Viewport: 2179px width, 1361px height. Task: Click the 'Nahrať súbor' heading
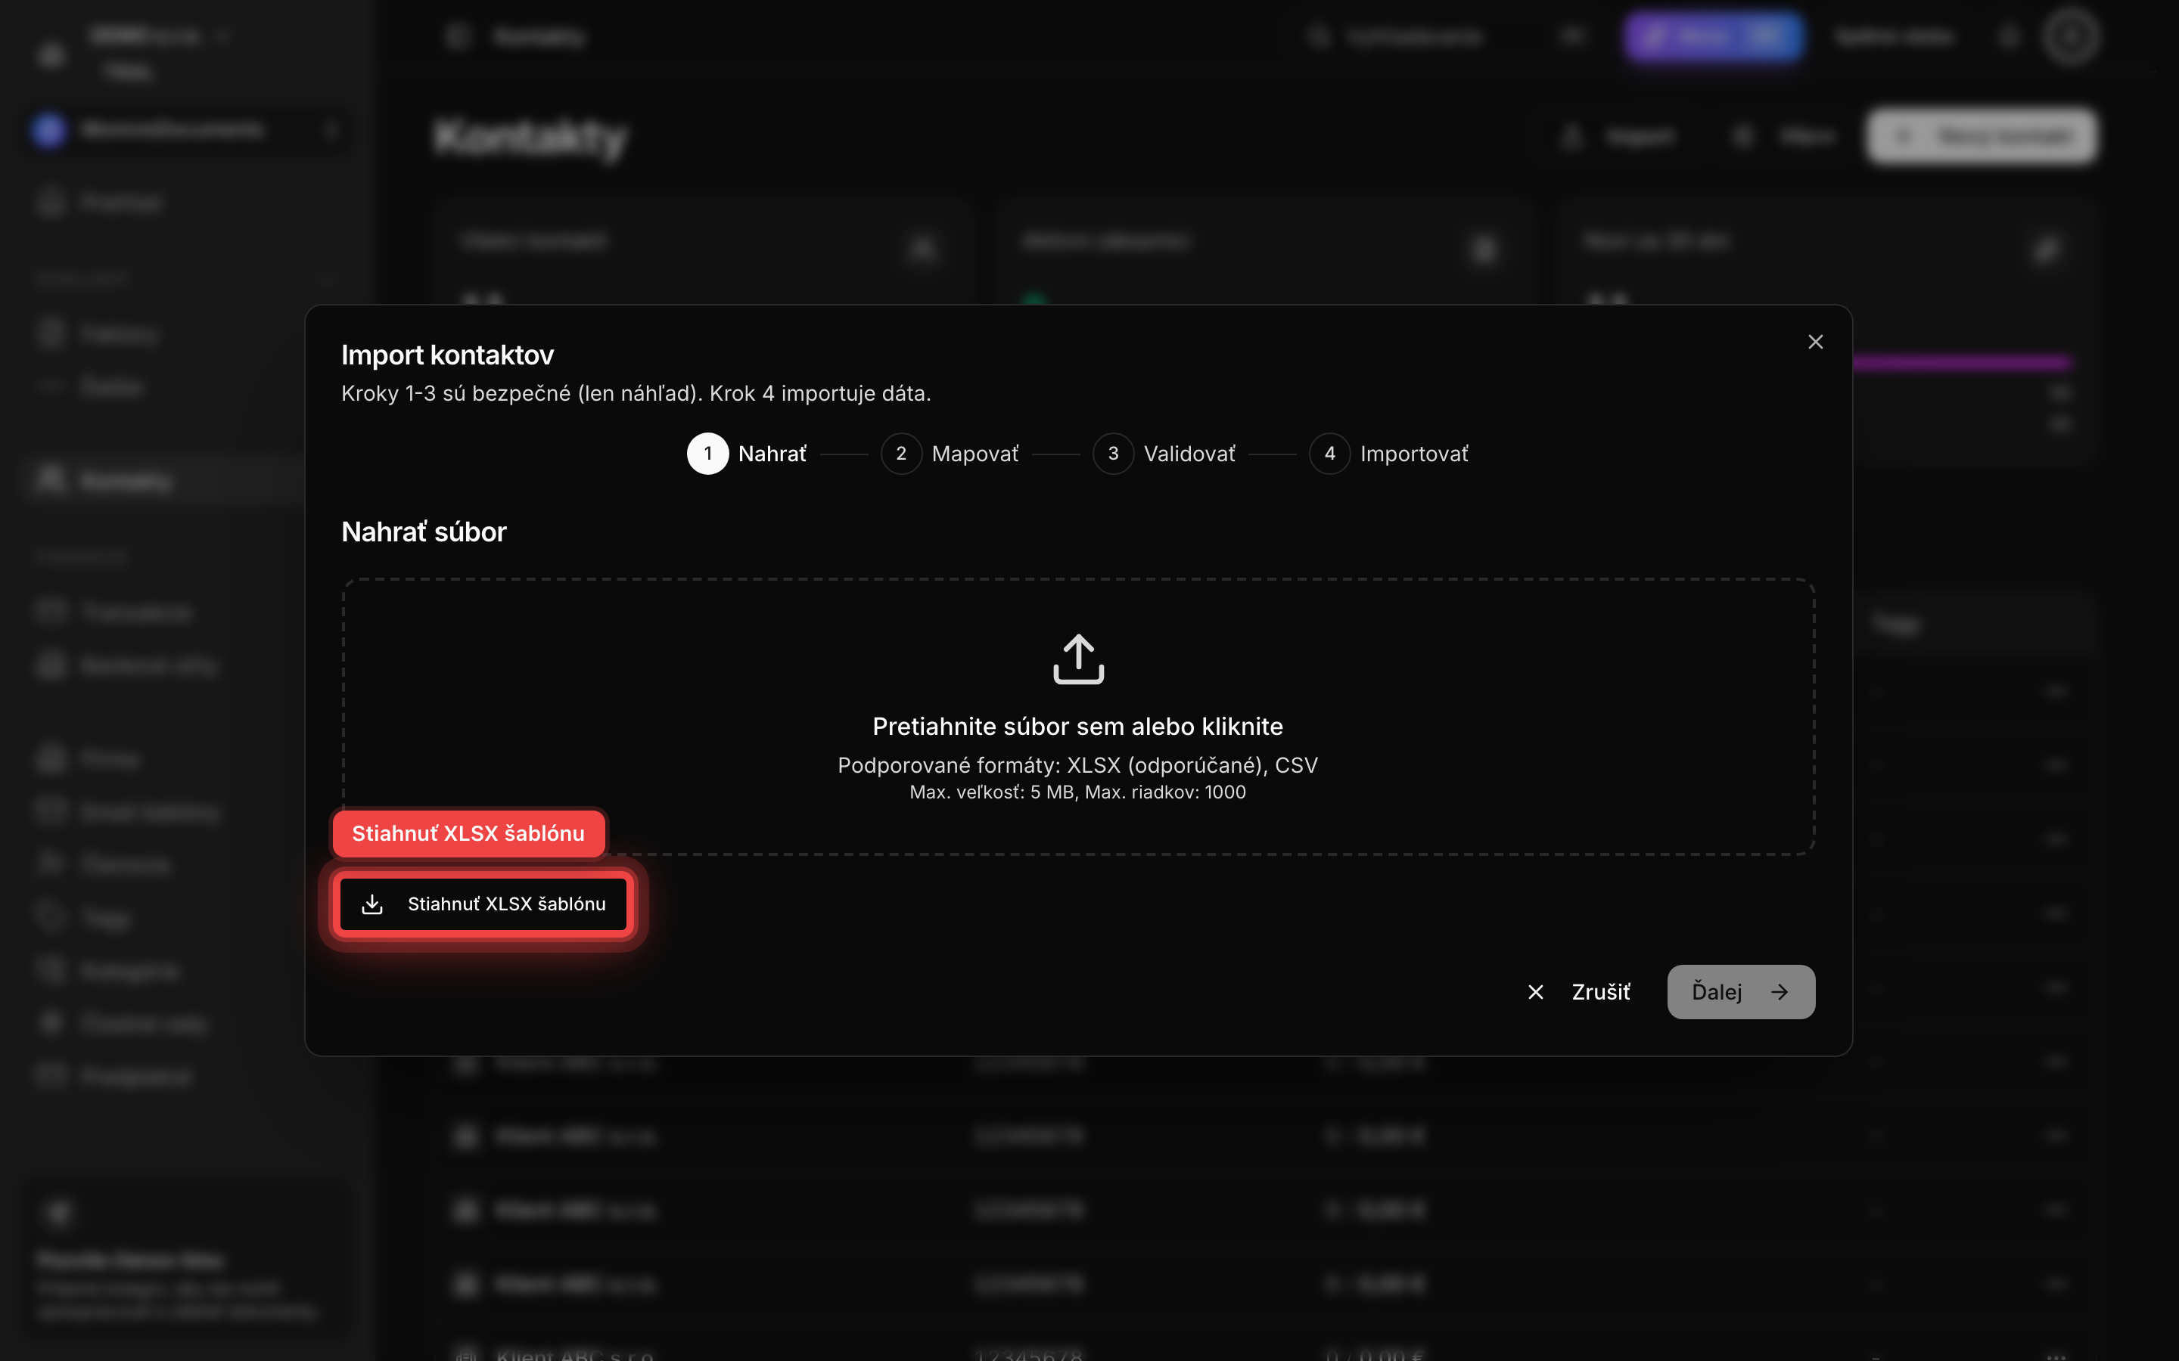pos(424,532)
